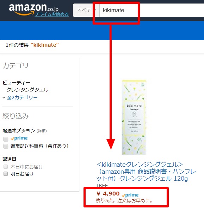Tick the 明日お届け checkbox
The height and width of the screenshot is (212, 204).
point(6,174)
